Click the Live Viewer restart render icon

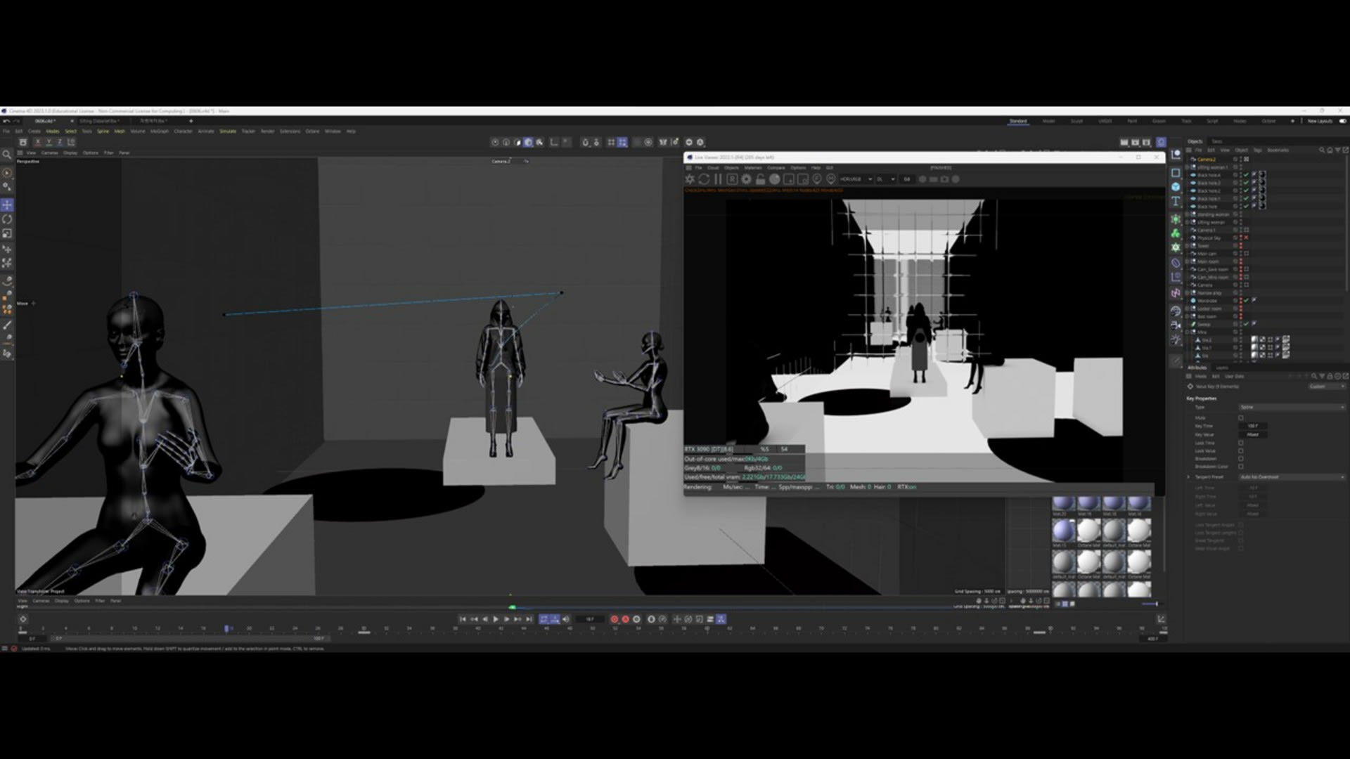(x=704, y=179)
